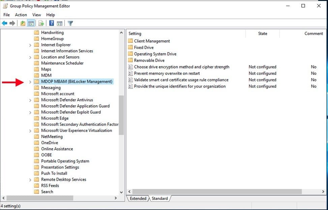Click the Filter funnel icon
This screenshot has width=328, height=210.
[x=70, y=23]
